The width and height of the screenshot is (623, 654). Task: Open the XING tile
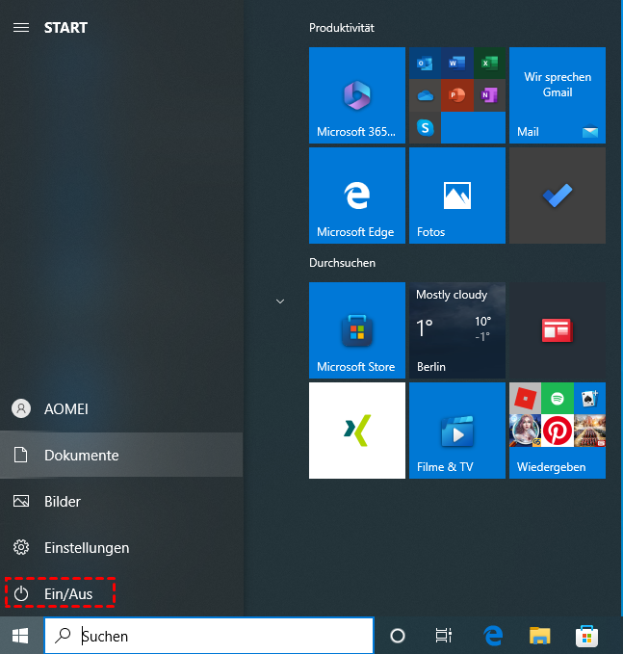click(356, 431)
